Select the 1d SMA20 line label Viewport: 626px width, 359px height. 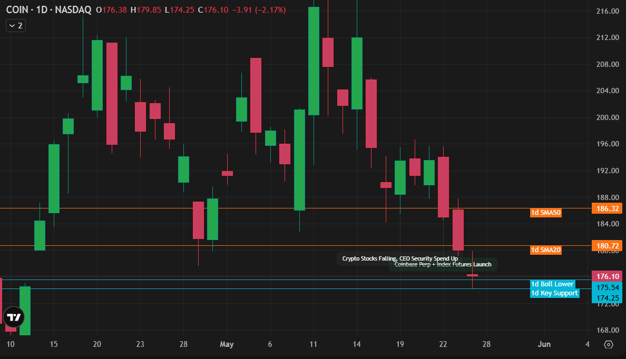[546, 250]
